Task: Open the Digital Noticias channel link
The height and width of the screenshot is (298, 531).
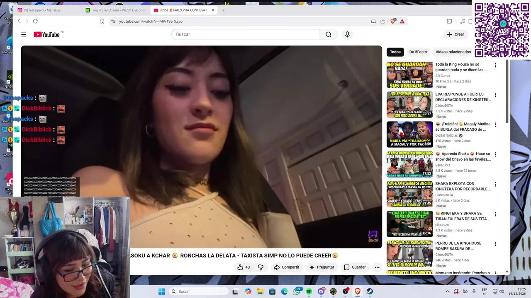Action: [x=446, y=135]
